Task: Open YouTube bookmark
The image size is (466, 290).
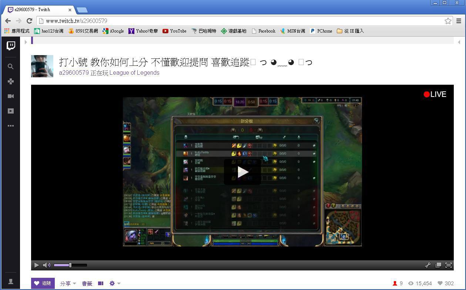Action: [x=174, y=31]
